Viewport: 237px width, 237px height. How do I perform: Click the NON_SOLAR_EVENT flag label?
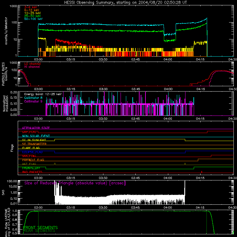(x=36, y=136)
